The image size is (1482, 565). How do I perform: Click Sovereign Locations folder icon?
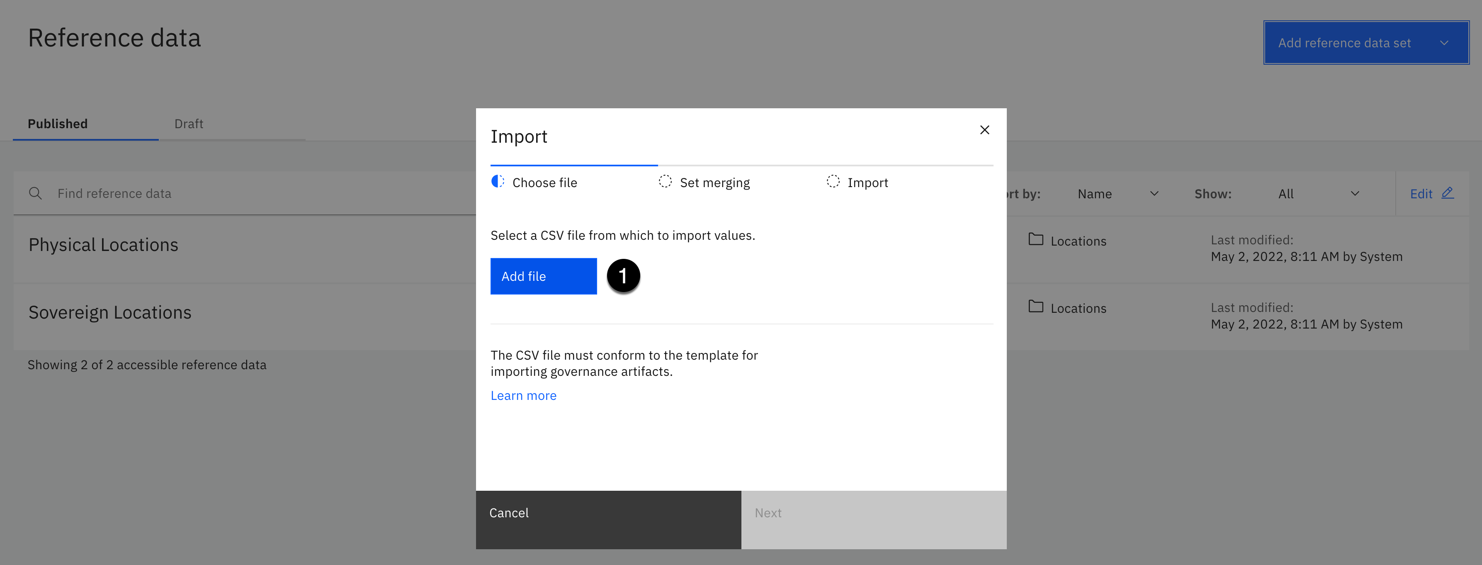(x=1035, y=307)
